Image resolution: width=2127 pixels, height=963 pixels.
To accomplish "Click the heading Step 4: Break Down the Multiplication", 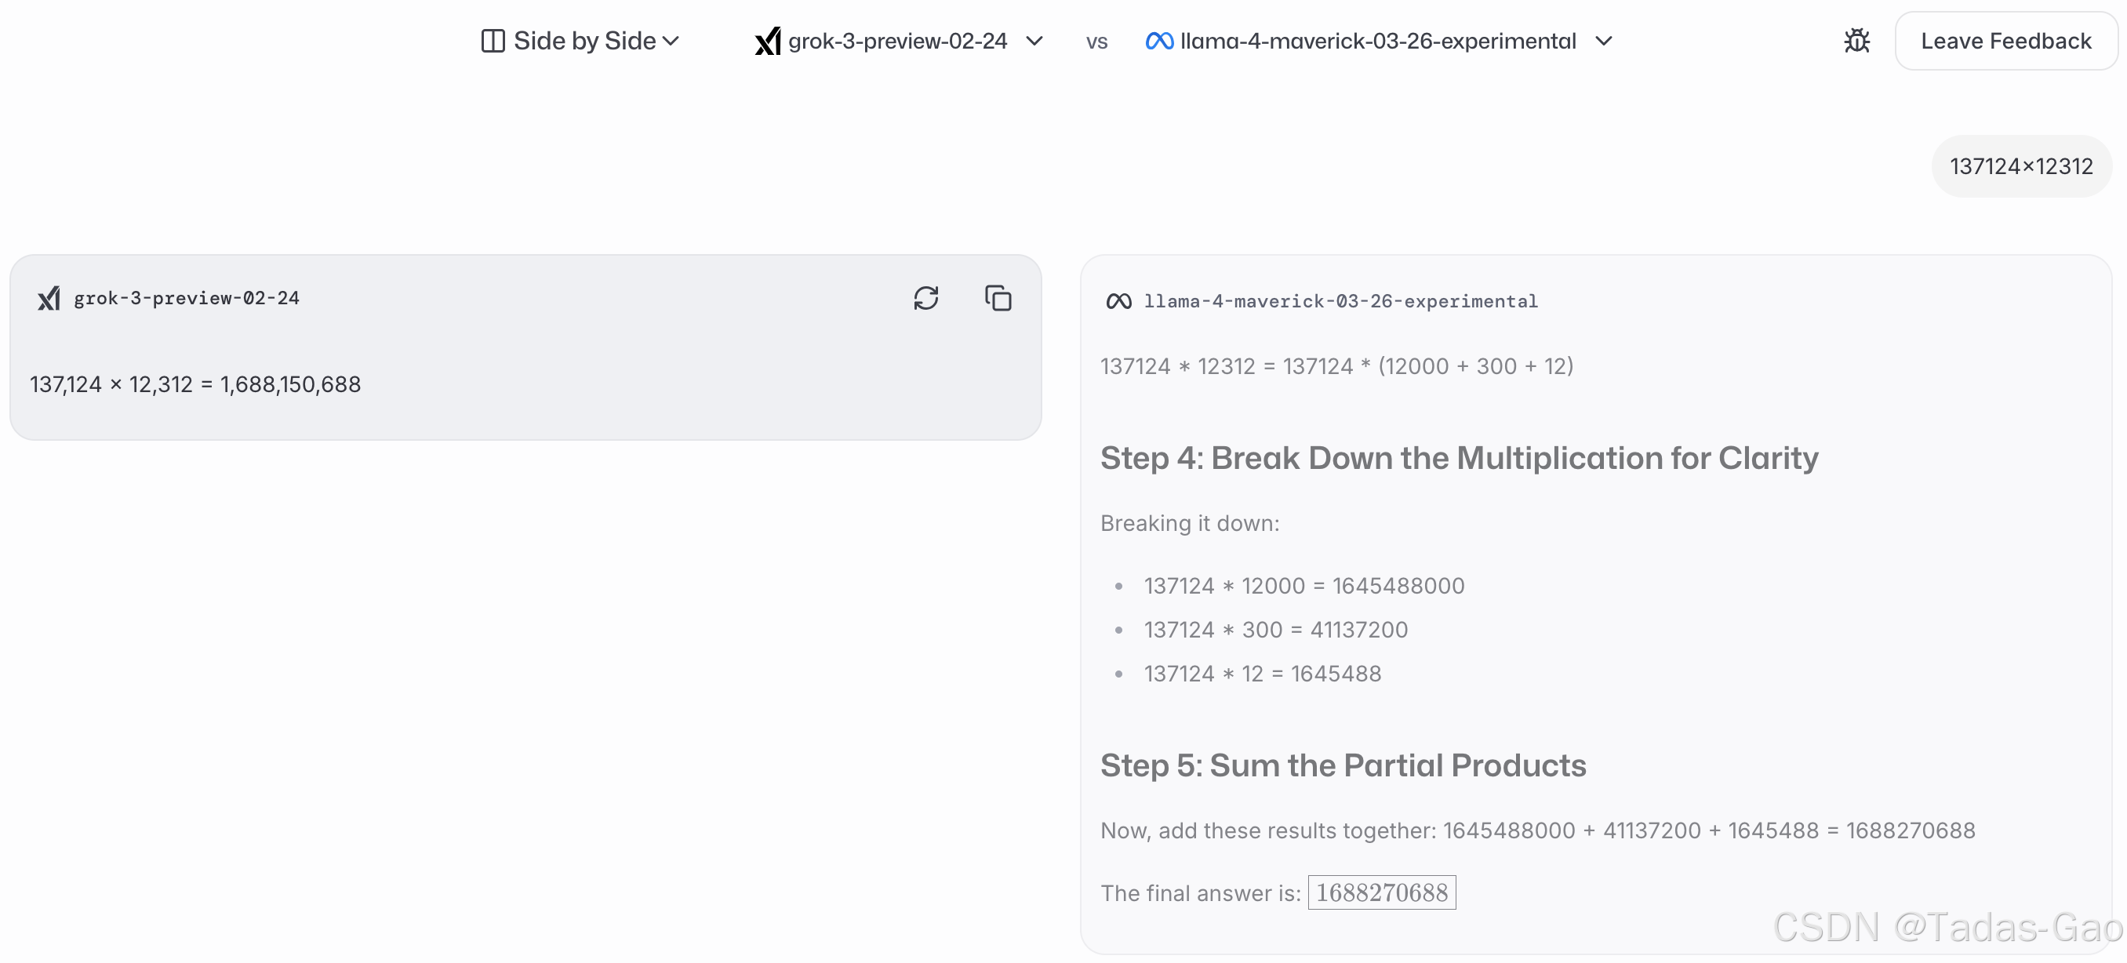I will (1459, 457).
